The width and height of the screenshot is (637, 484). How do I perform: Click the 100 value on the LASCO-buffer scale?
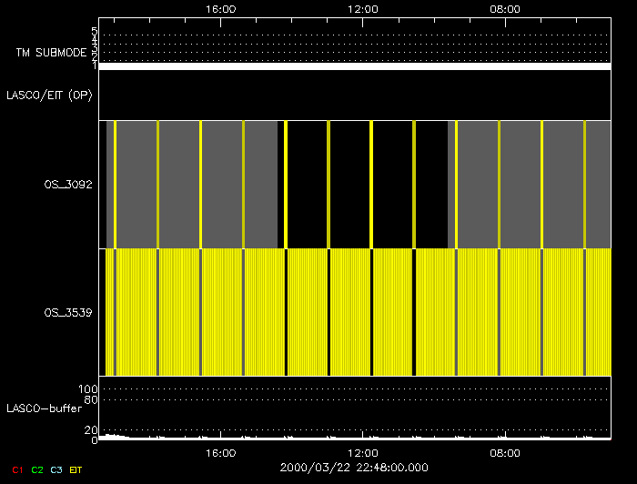88,389
